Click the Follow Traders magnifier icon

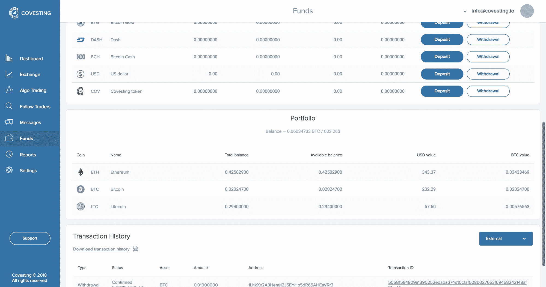pos(9,106)
